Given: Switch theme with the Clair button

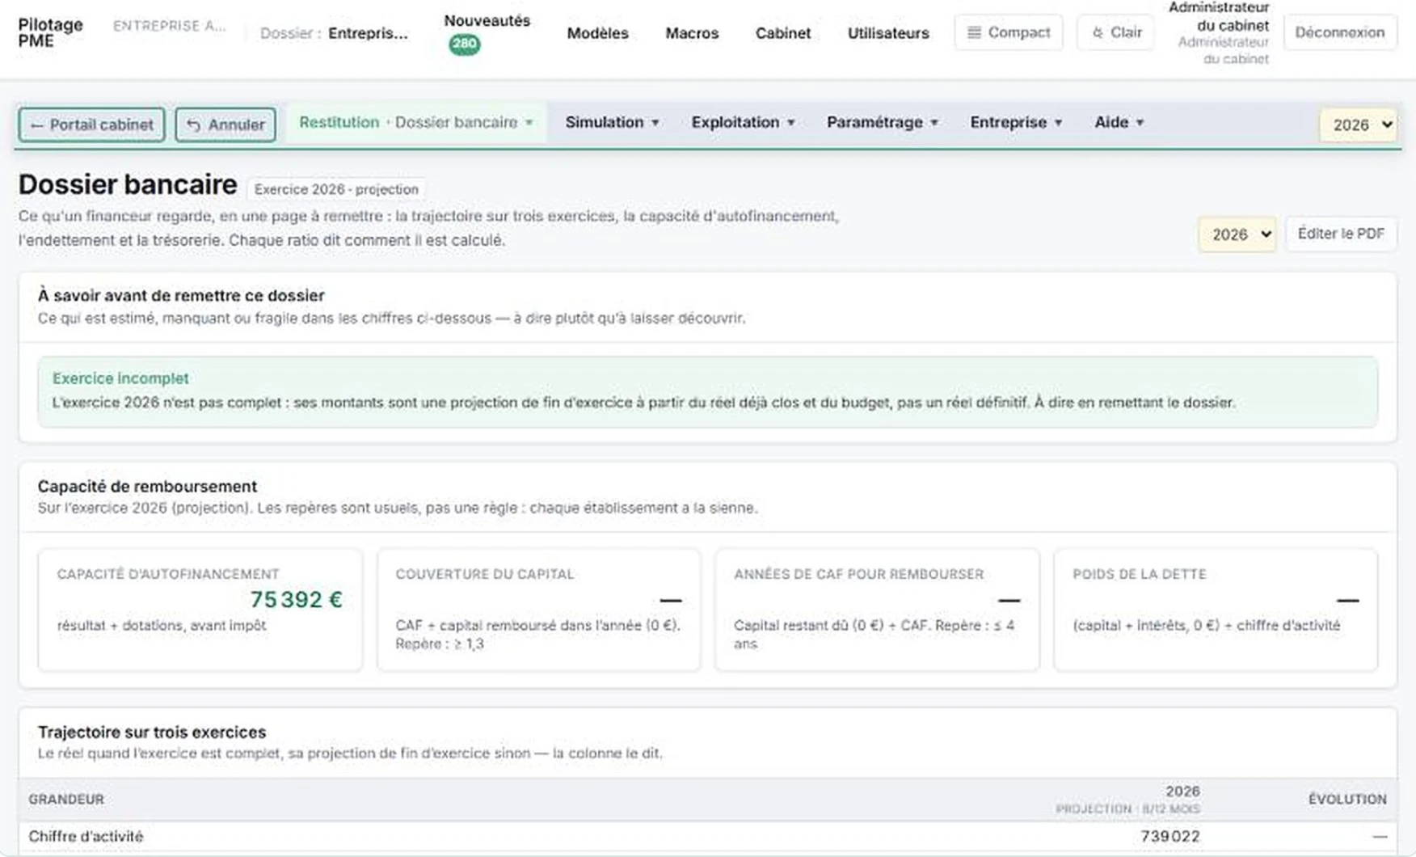Looking at the screenshot, I should pos(1115,32).
